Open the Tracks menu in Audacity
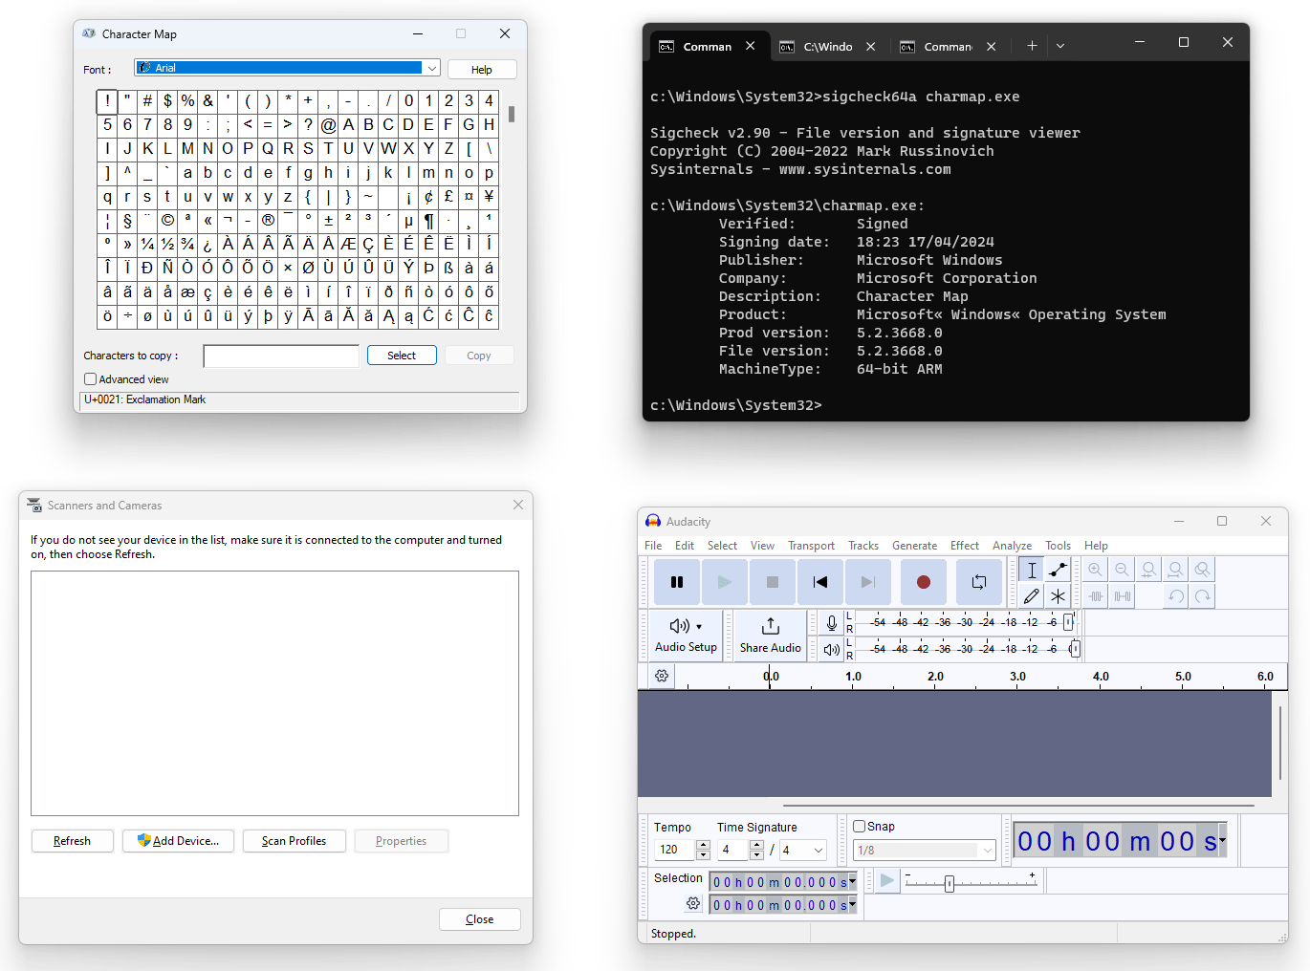This screenshot has width=1310, height=971. (x=863, y=546)
